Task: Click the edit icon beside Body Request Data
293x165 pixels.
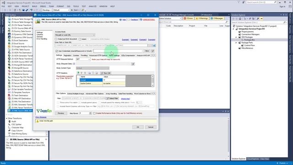Action: click(x=133, y=64)
